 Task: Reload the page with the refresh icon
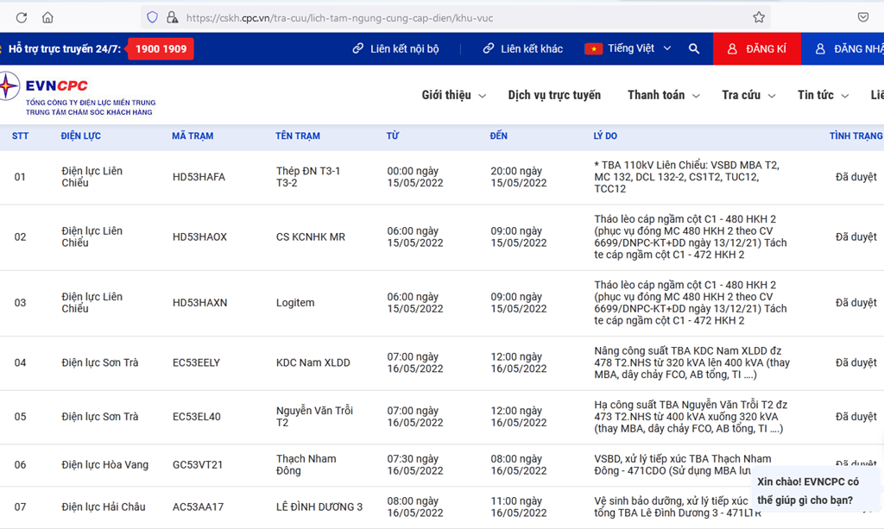coord(22,17)
